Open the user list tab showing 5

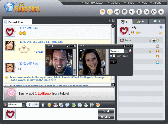point(124,22)
